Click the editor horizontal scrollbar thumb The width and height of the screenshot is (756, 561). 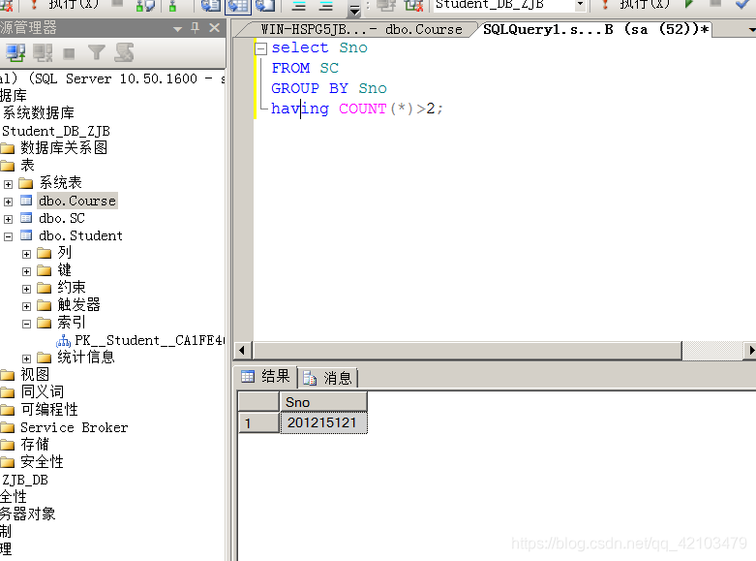click(x=468, y=350)
